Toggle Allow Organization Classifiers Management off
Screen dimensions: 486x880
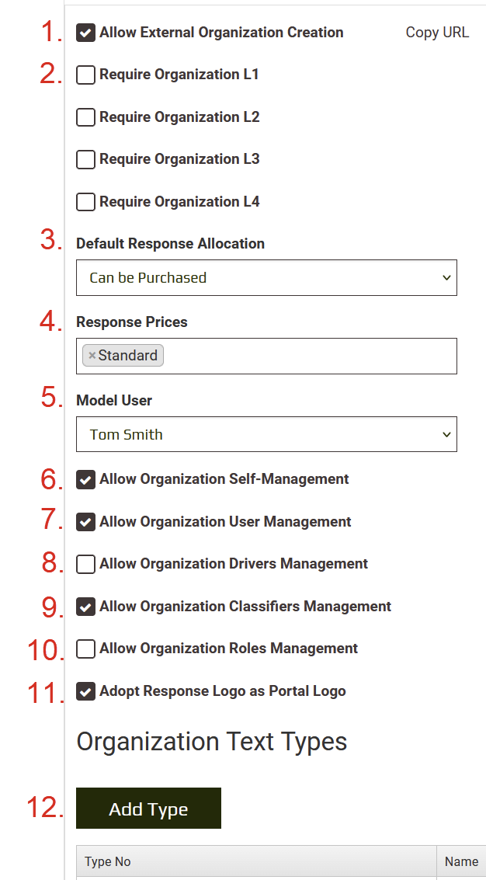click(86, 607)
